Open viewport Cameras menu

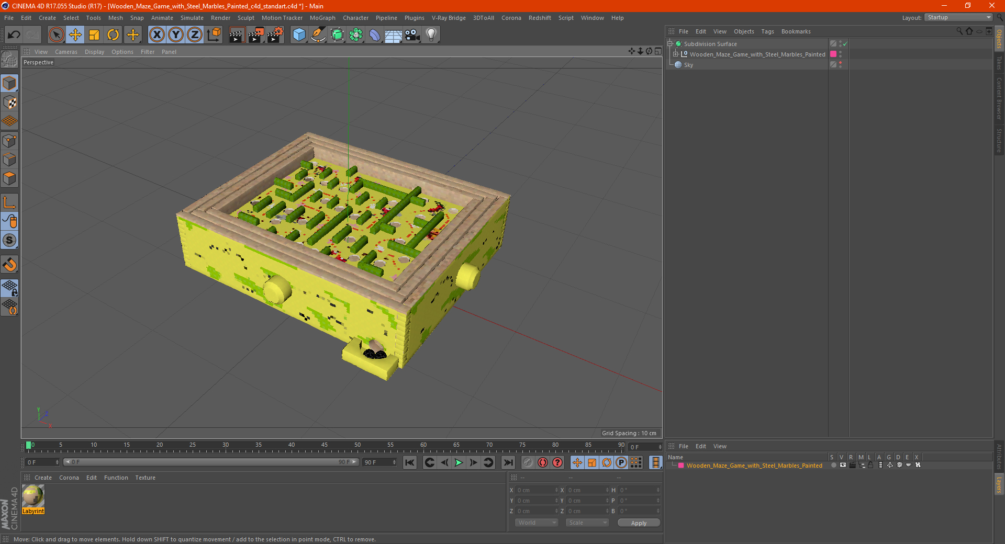pos(66,52)
